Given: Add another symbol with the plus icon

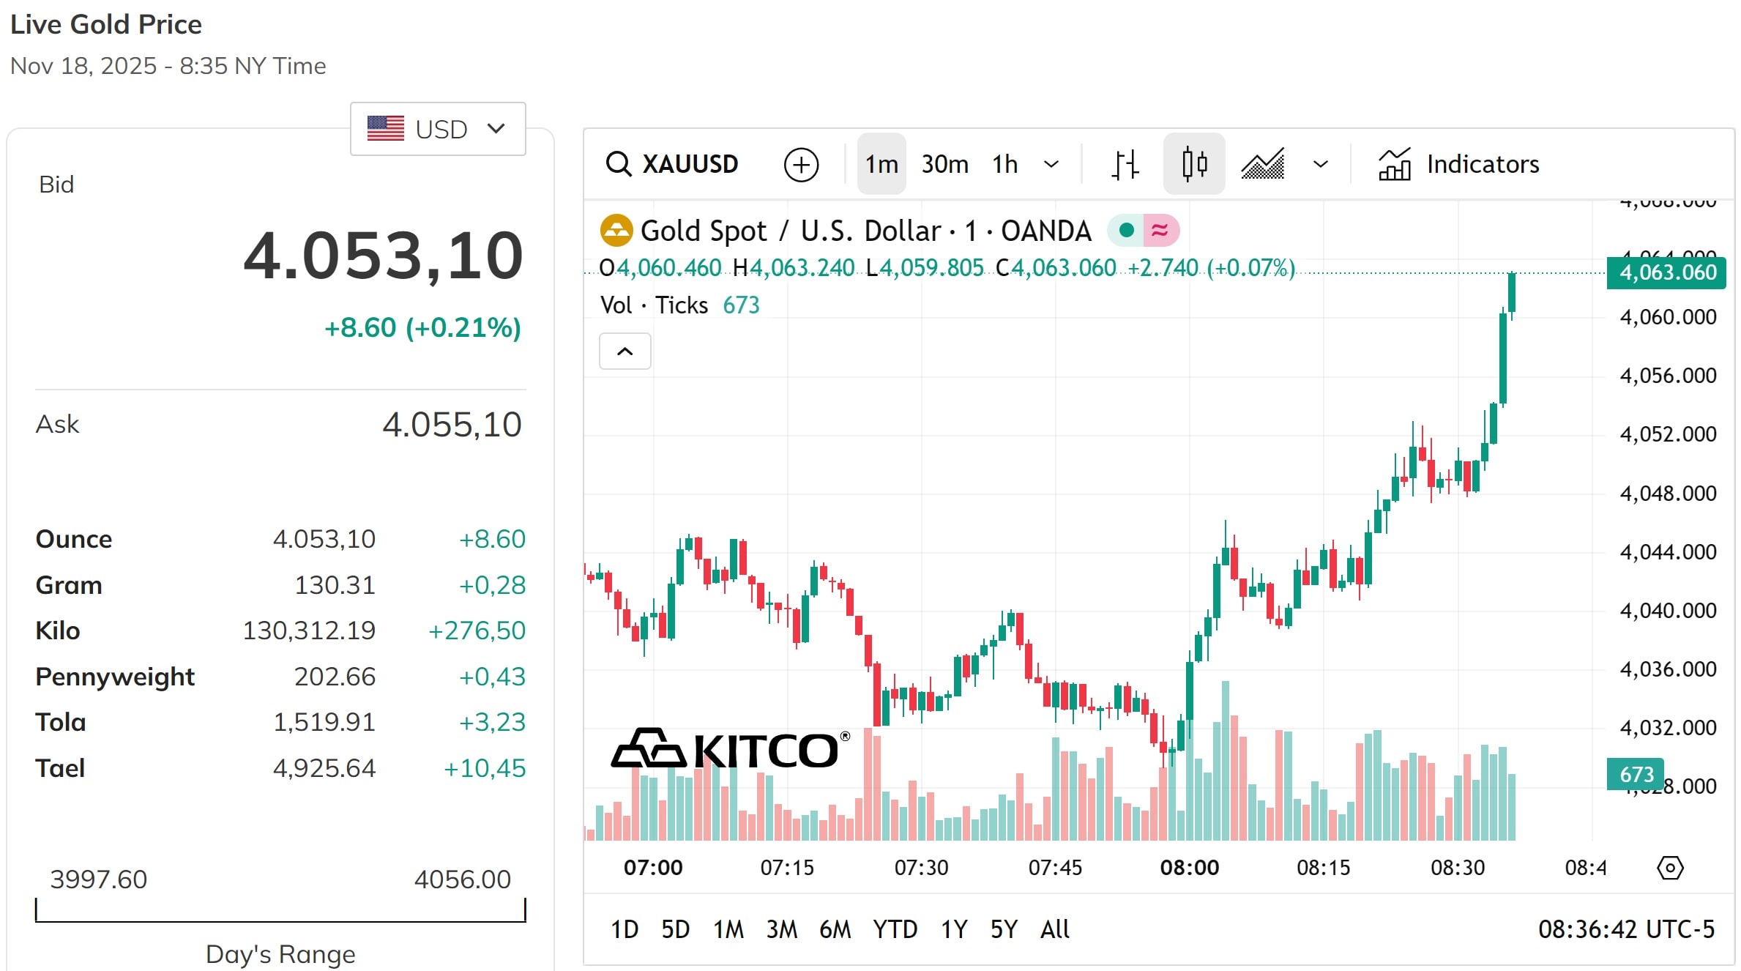Looking at the screenshot, I should [x=802, y=163].
